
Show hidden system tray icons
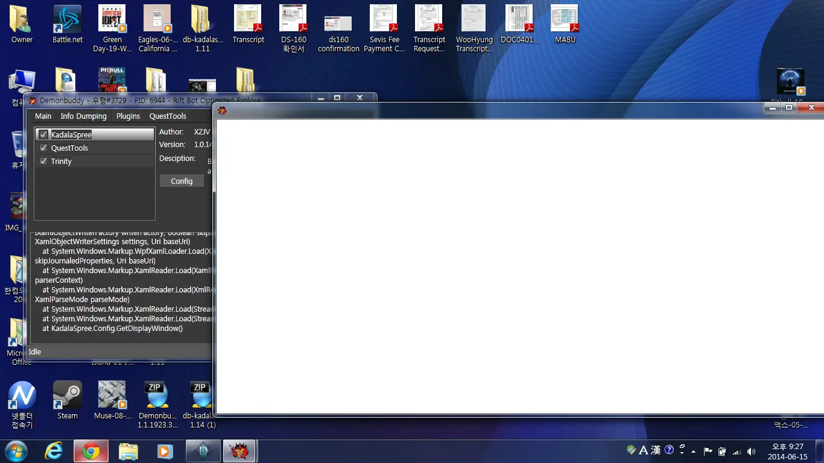[693, 451]
